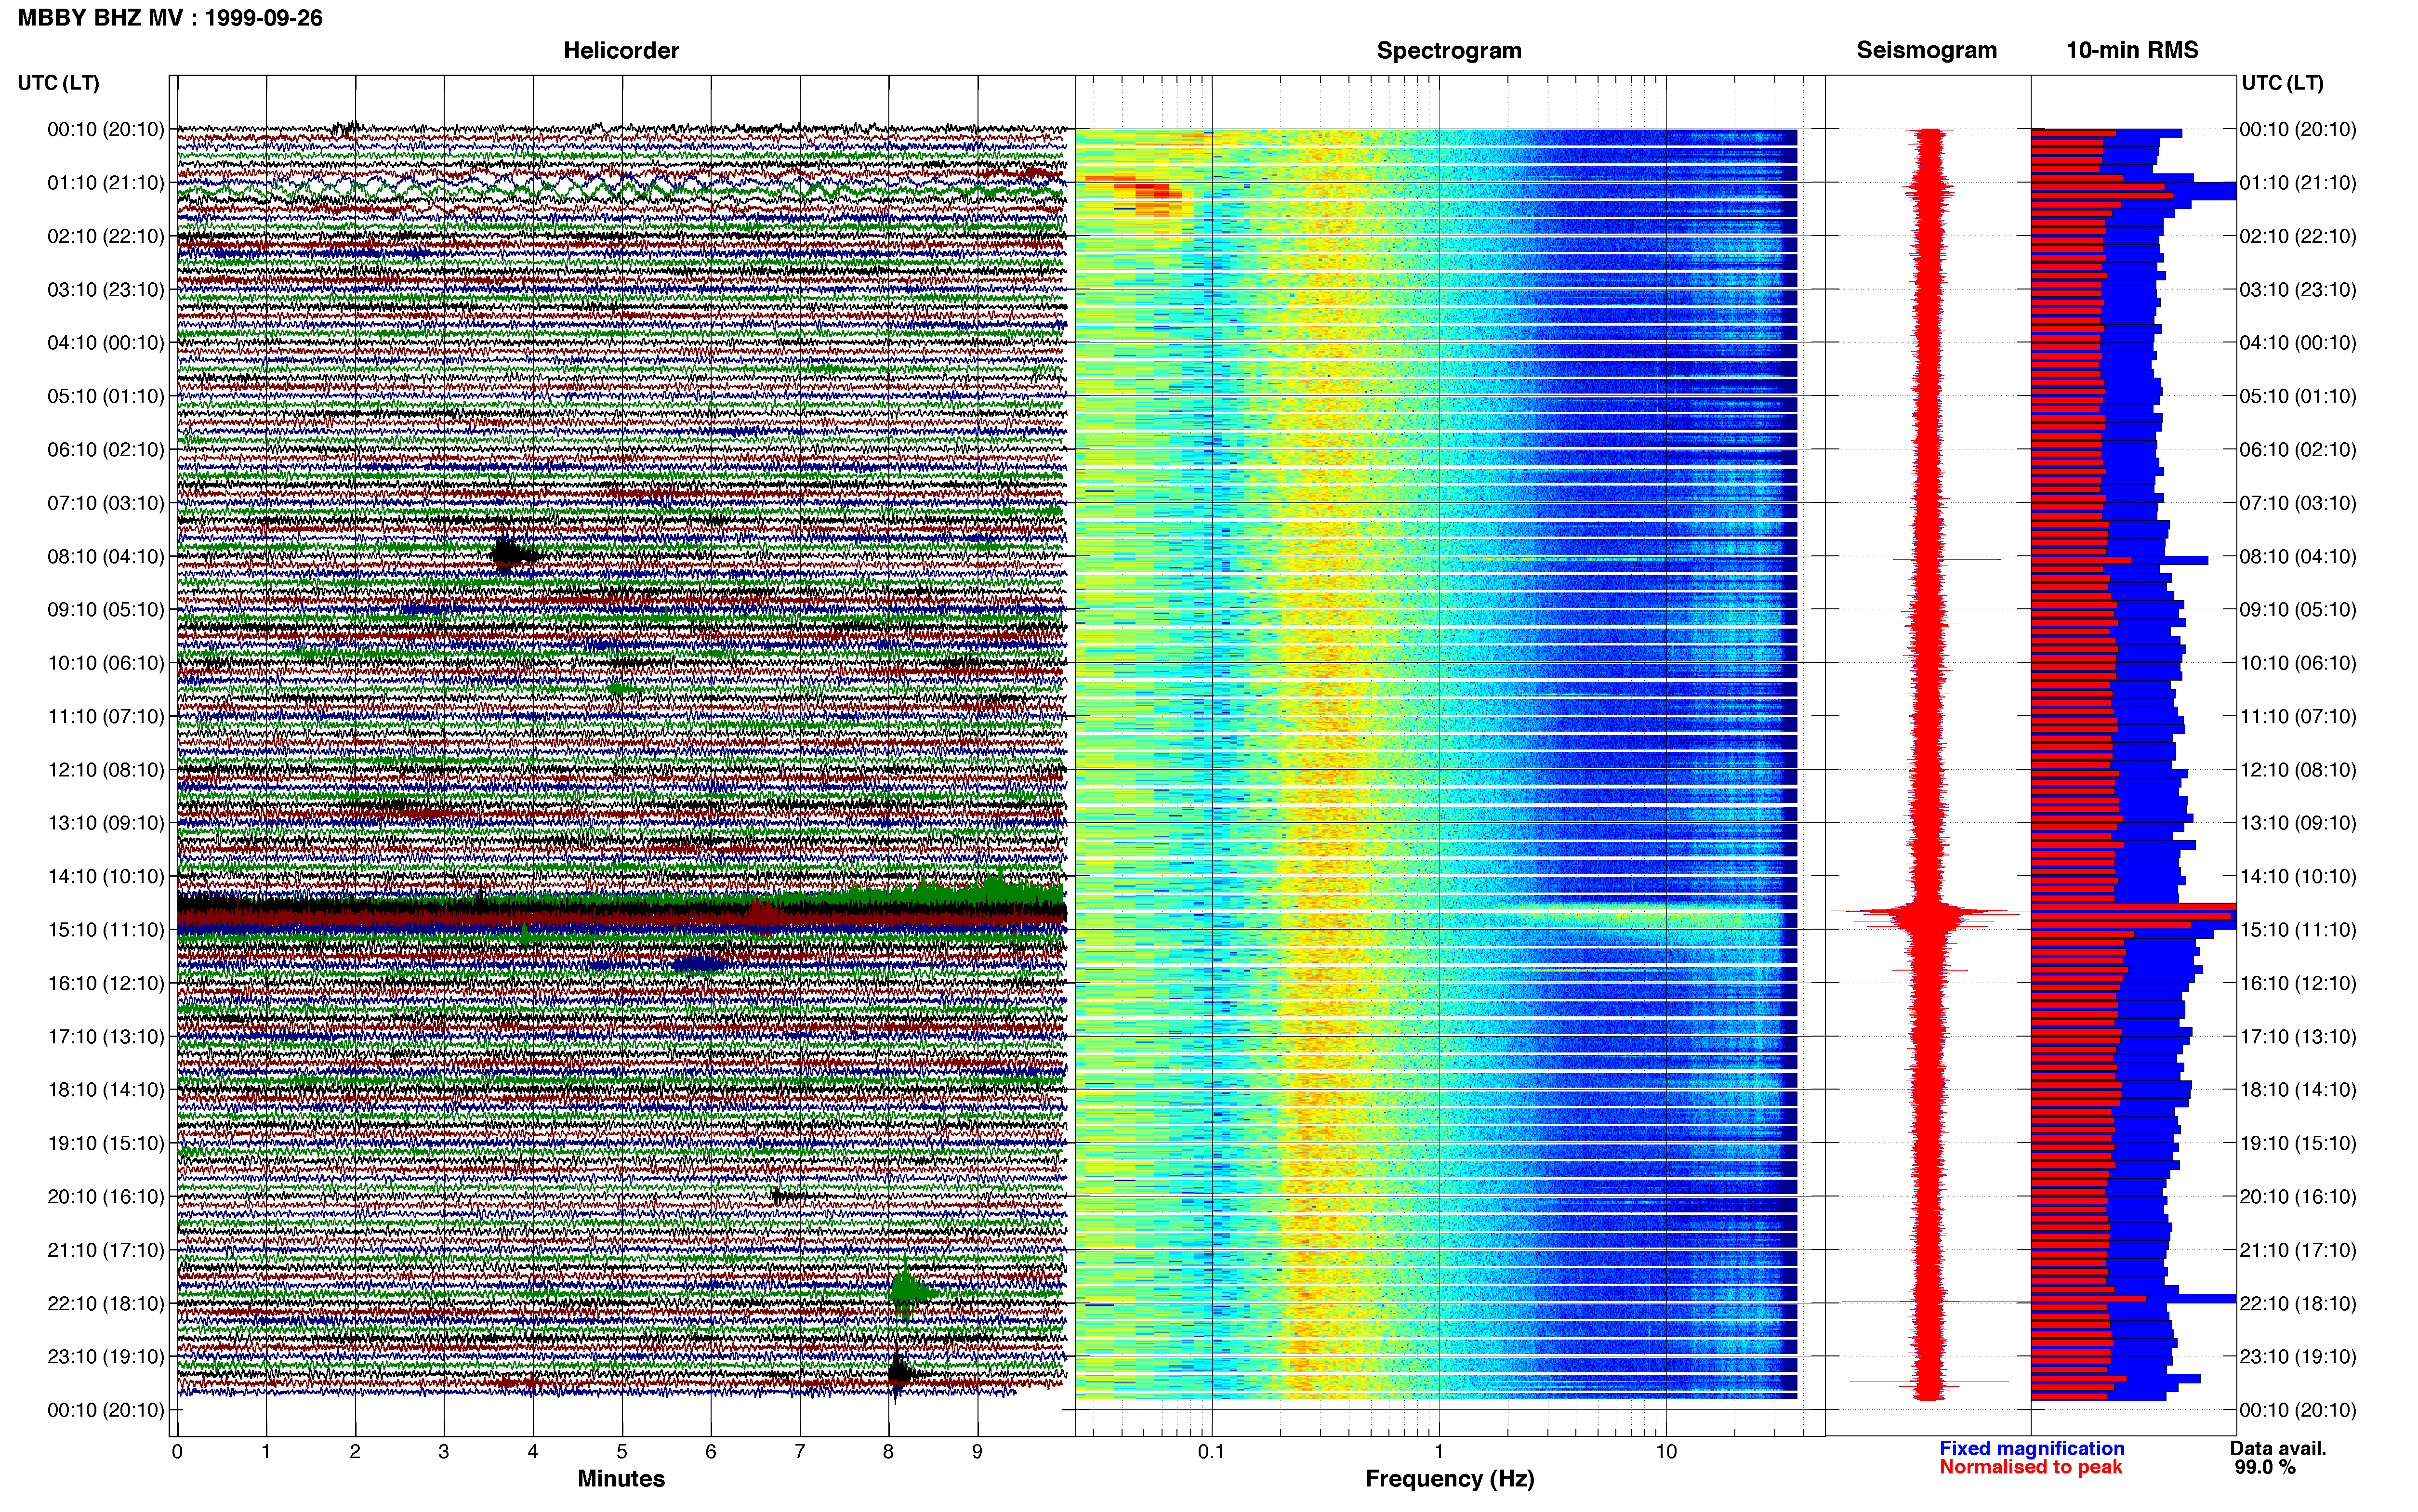Click the '99.0 %' data availability value
The height and width of the screenshot is (1512, 2418).
(2265, 1467)
